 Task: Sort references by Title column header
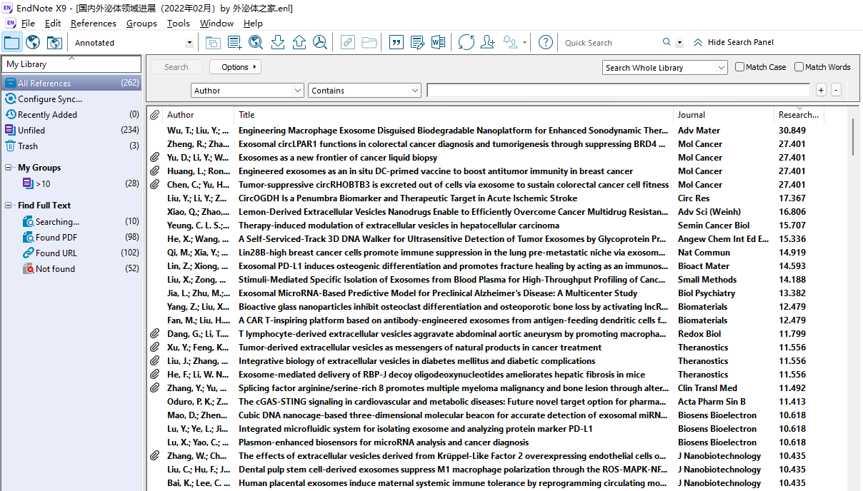tap(454, 115)
